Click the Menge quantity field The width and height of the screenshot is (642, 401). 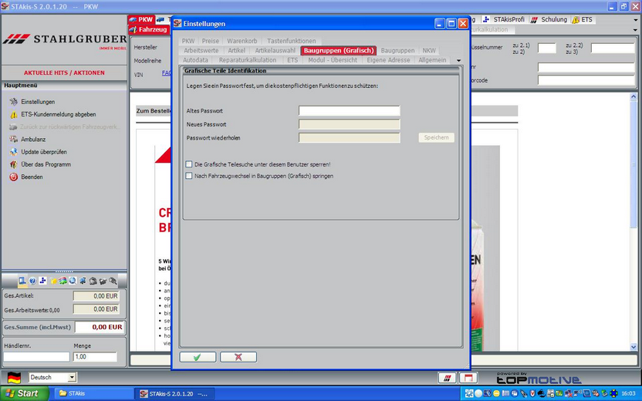[95, 357]
